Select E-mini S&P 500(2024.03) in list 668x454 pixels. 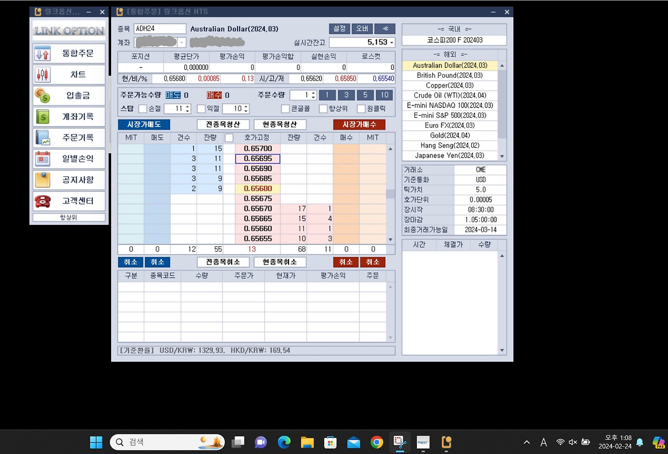[450, 115]
